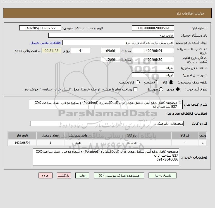Click the delivery province field تهران
Viewport: 215px width, 208px height.
[x=153, y=68]
